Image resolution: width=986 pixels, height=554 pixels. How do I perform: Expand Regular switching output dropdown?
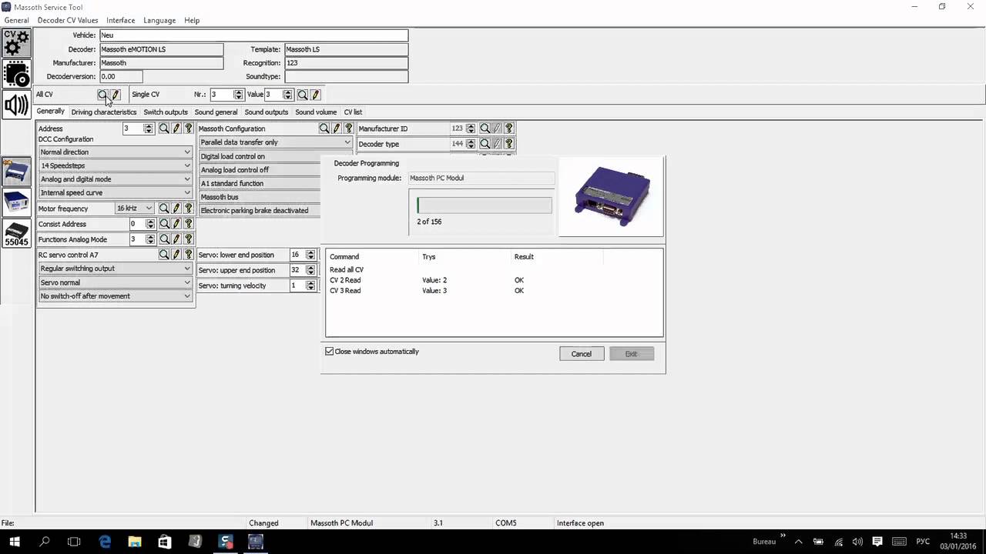click(116, 269)
